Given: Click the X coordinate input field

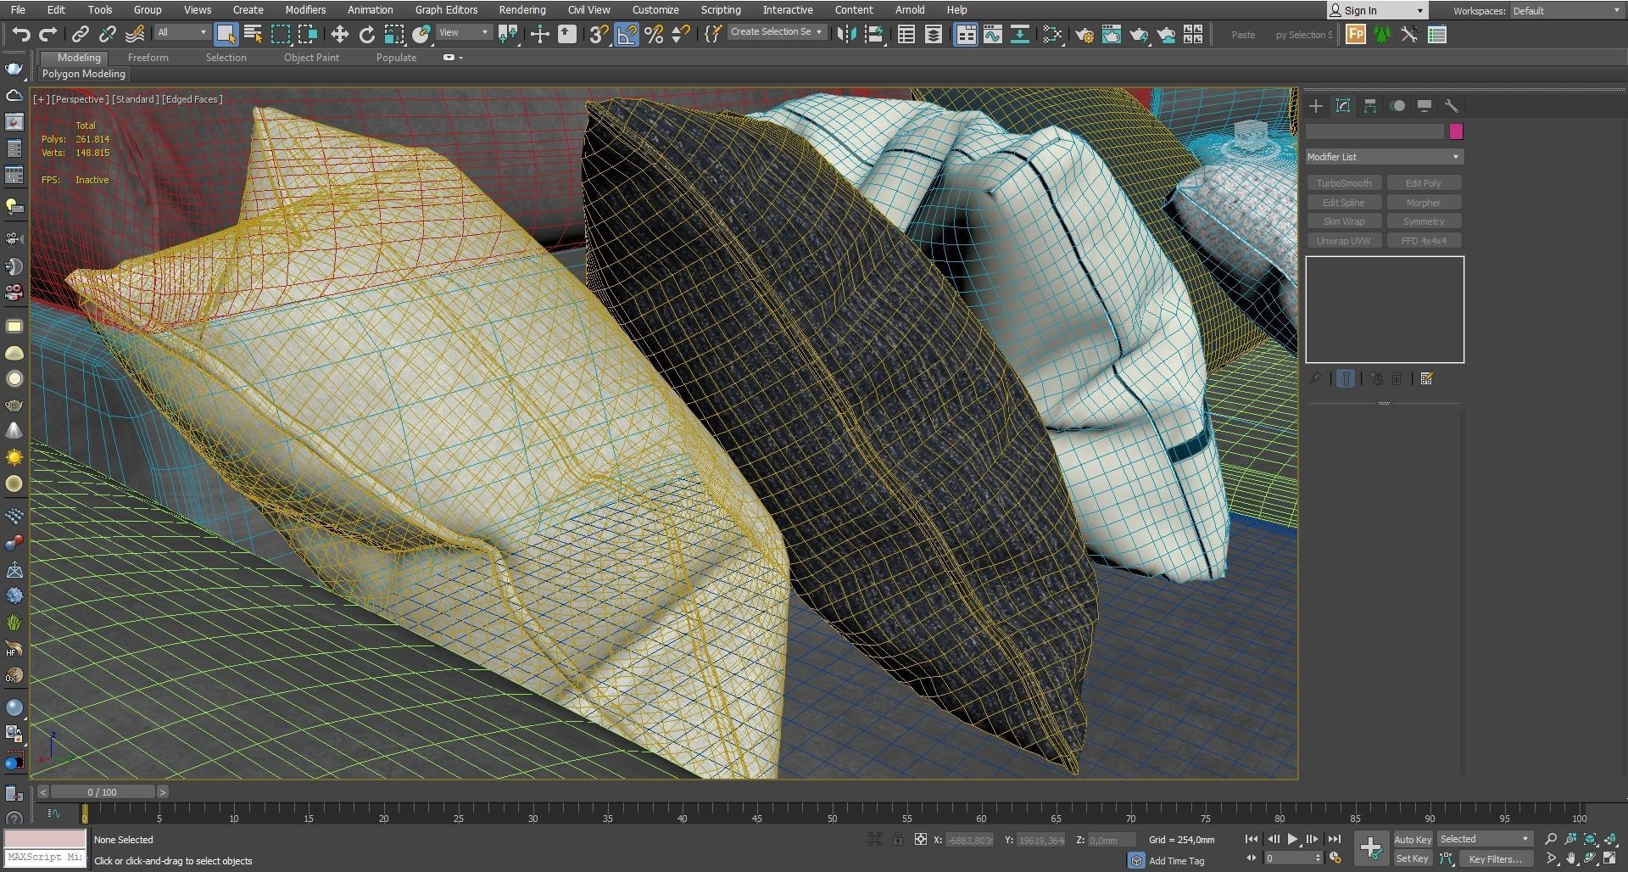Looking at the screenshot, I should (x=969, y=840).
